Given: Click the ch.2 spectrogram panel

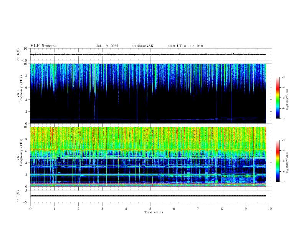Looking at the screenshot, I should [148, 157].
